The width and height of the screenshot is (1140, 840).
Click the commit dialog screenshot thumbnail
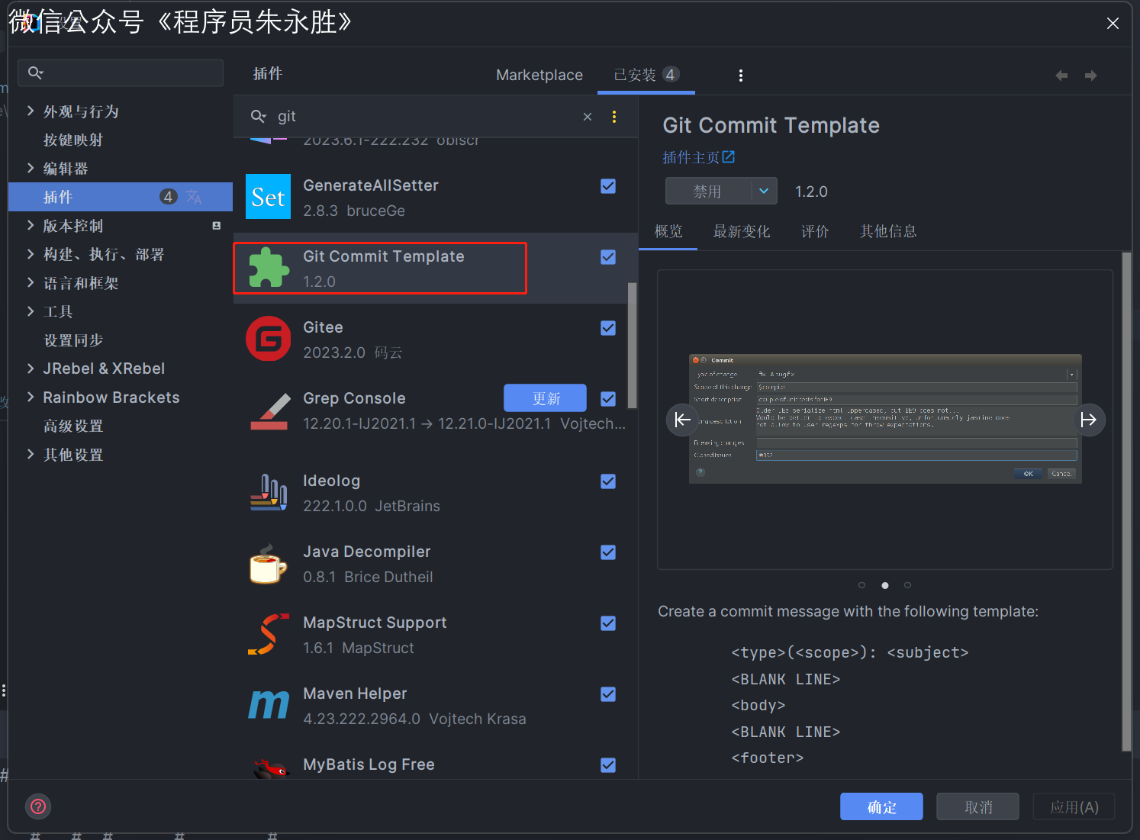point(885,419)
